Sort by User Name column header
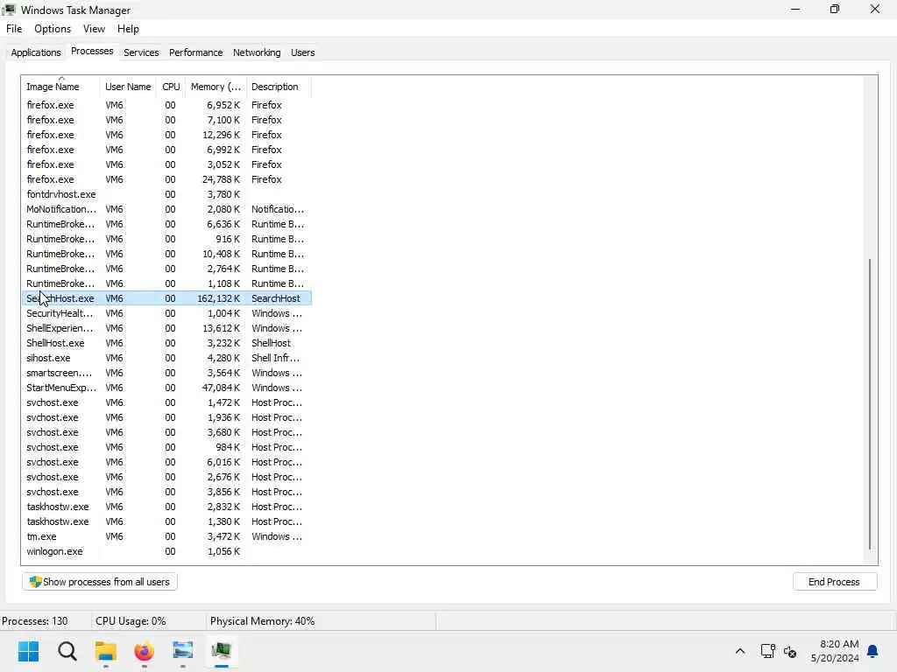Screen dimensions: 897x672 (x=128, y=87)
